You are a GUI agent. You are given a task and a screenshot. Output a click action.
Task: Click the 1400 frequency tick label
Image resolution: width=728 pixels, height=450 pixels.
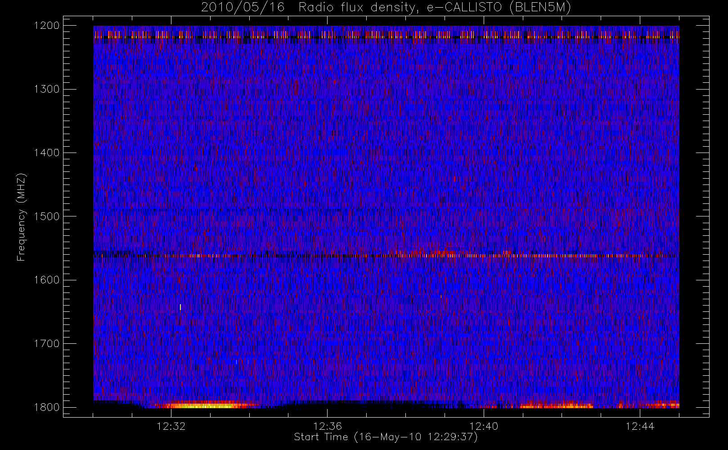coord(47,153)
